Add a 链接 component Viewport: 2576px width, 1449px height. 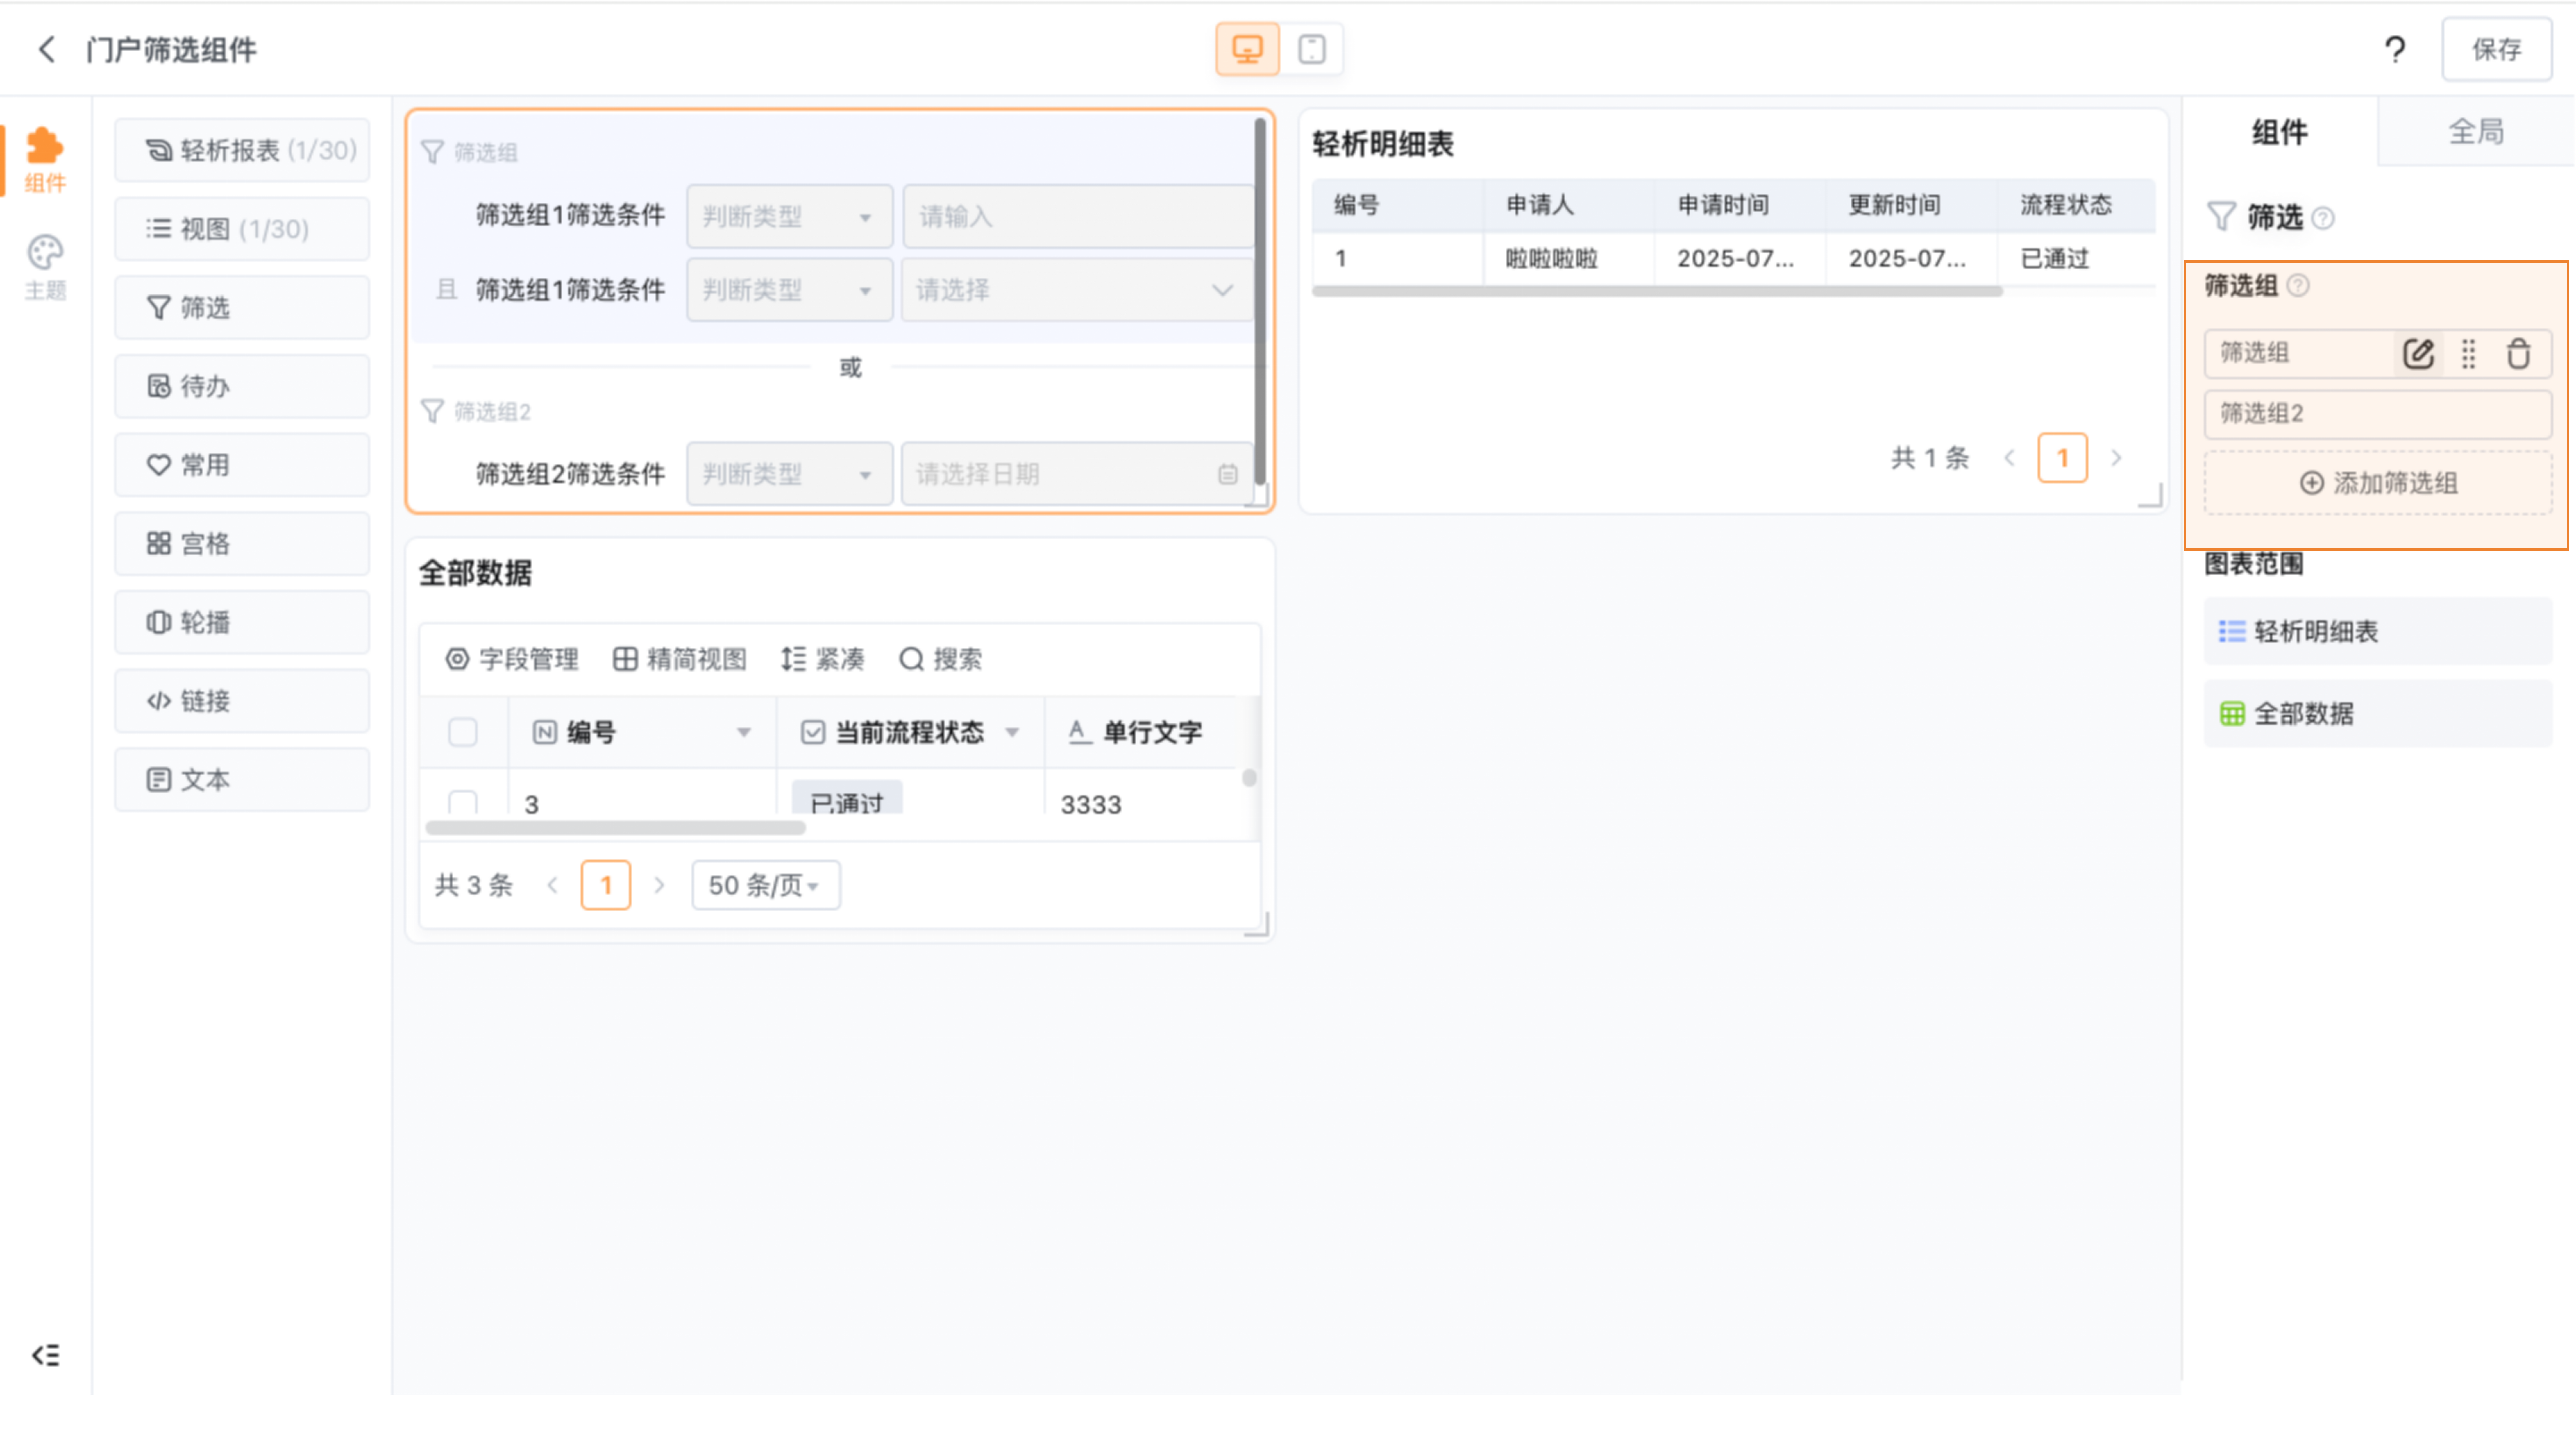[242, 701]
